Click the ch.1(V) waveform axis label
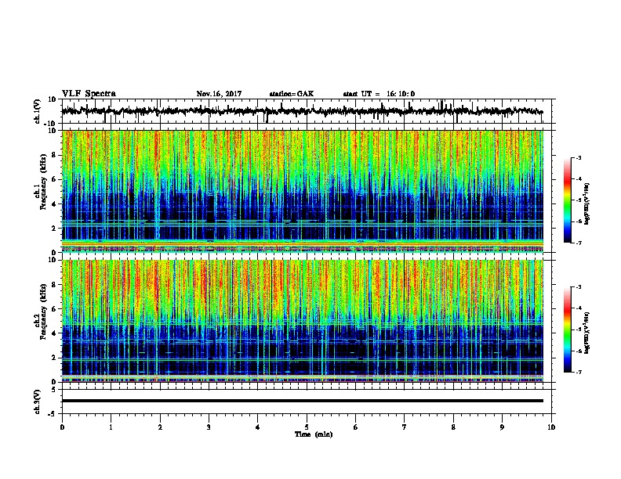Image resolution: width=621 pixels, height=479 pixels. [x=38, y=111]
